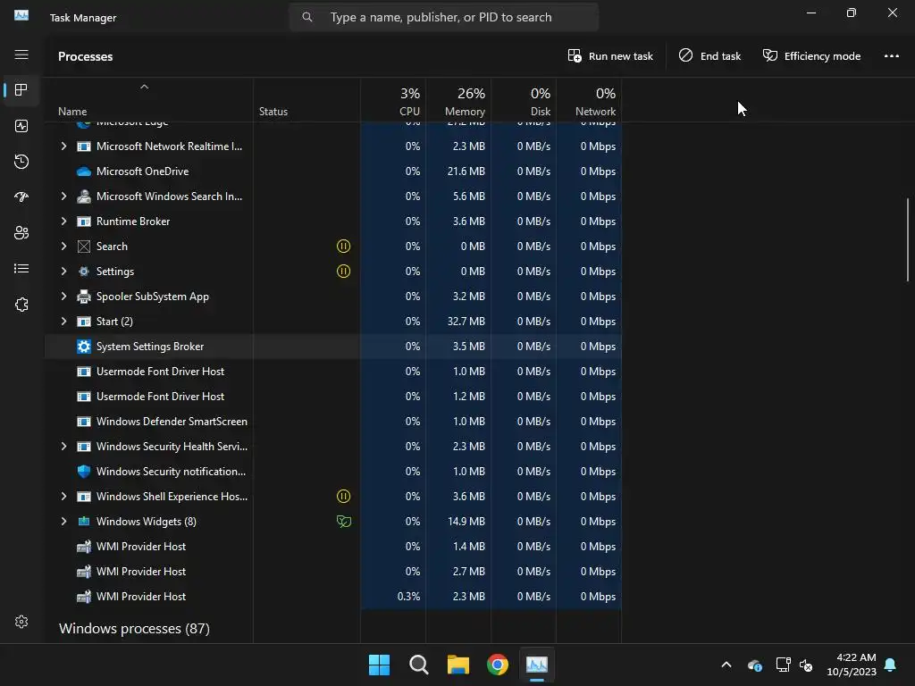Screen dimensions: 915x686
Task: Click the suspended status icon for Search
Action: tap(344, 247)
